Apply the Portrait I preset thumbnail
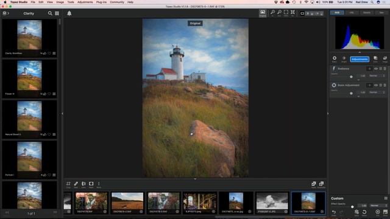 click(x=29, y=156)
